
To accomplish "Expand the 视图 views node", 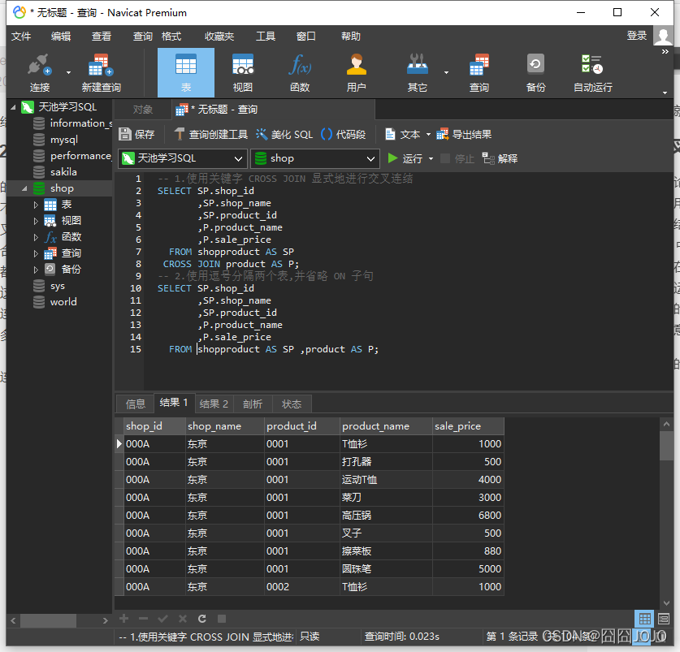I will (36, 221).
